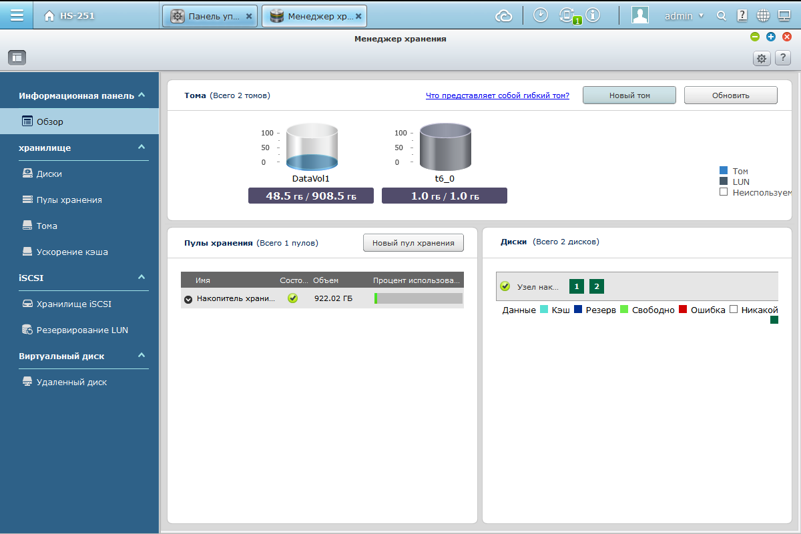Sort by the Имя column header
The width and height of the screenshot is (801, 534).
pyautogui.click(x=203, y=280)
